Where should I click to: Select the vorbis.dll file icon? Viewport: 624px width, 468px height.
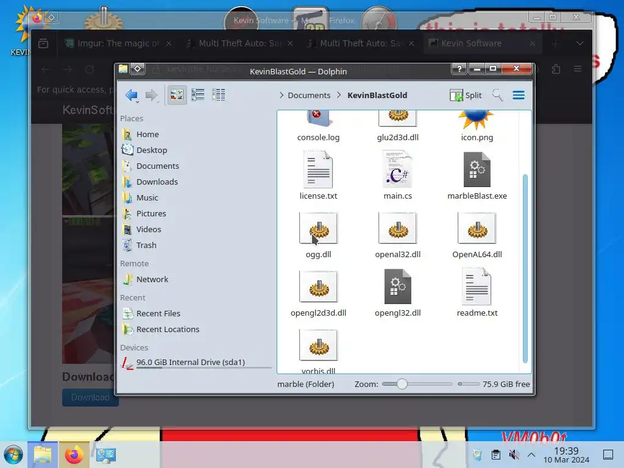coord(318,345)
